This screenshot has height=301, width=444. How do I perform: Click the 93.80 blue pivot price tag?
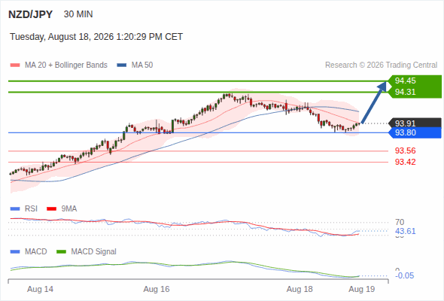point(415,132)
